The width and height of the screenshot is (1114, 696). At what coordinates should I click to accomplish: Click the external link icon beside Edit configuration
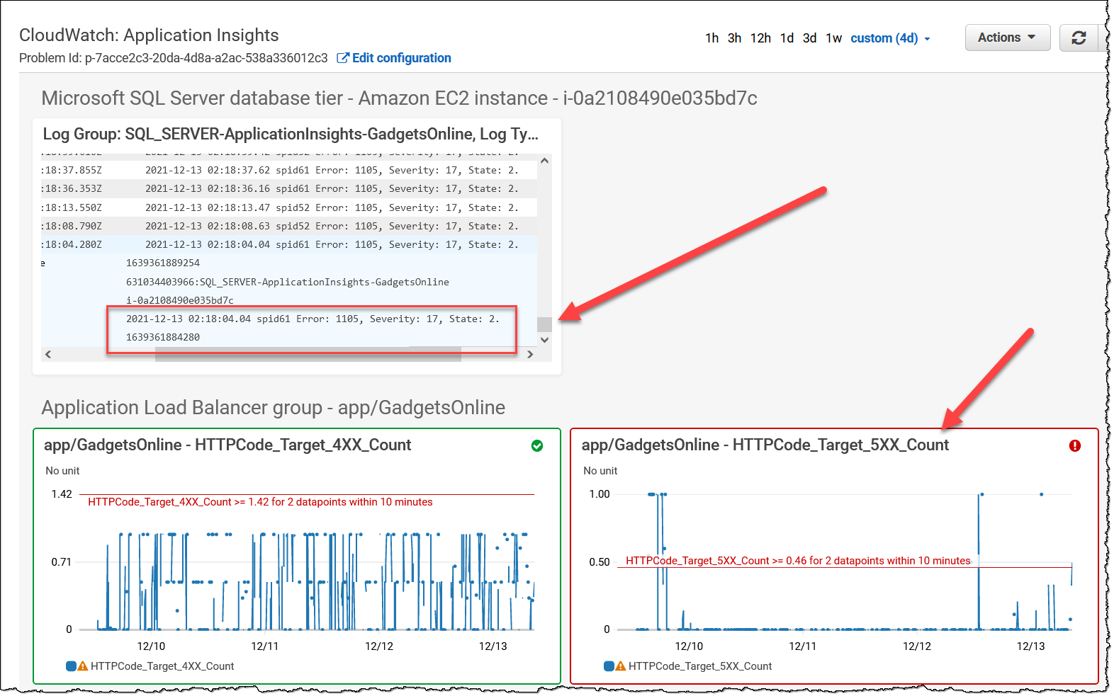pyautogui.click(x=343, y=58)
